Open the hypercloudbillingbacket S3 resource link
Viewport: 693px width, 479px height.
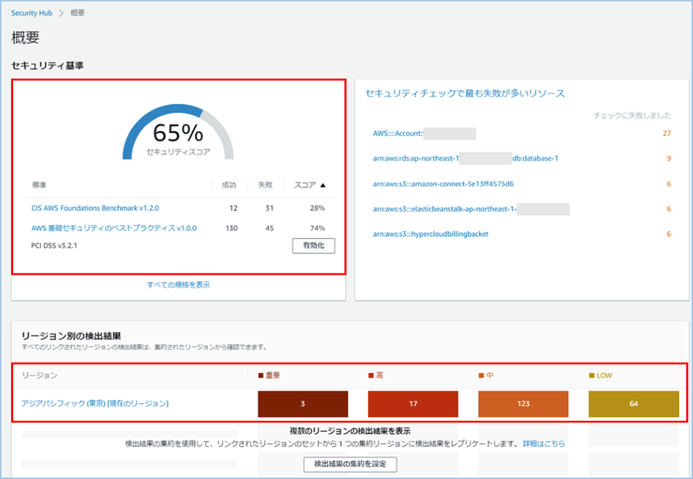430,234
